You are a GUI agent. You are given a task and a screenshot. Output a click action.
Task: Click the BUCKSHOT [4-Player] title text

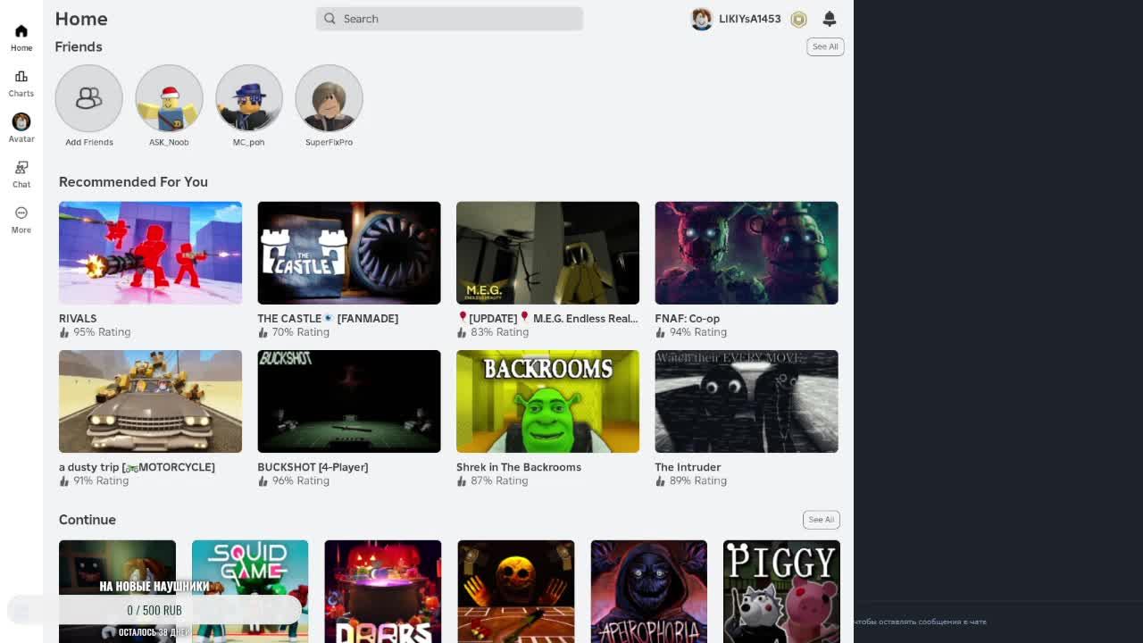coord(313,467)
